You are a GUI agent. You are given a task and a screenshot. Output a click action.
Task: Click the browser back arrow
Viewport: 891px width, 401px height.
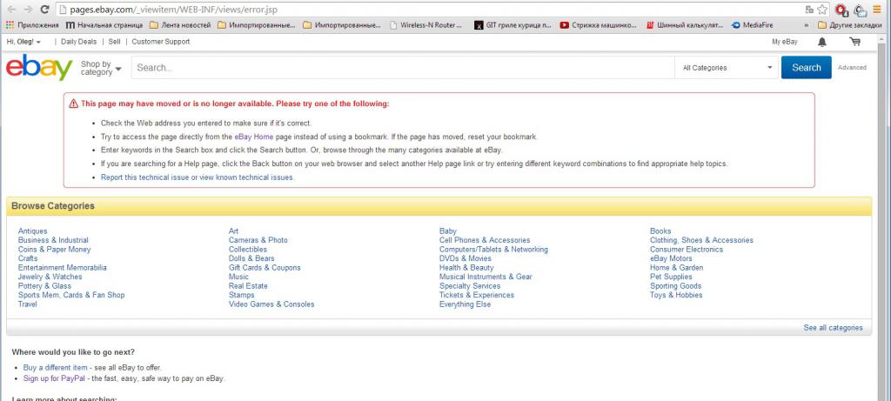pos(11,10)
